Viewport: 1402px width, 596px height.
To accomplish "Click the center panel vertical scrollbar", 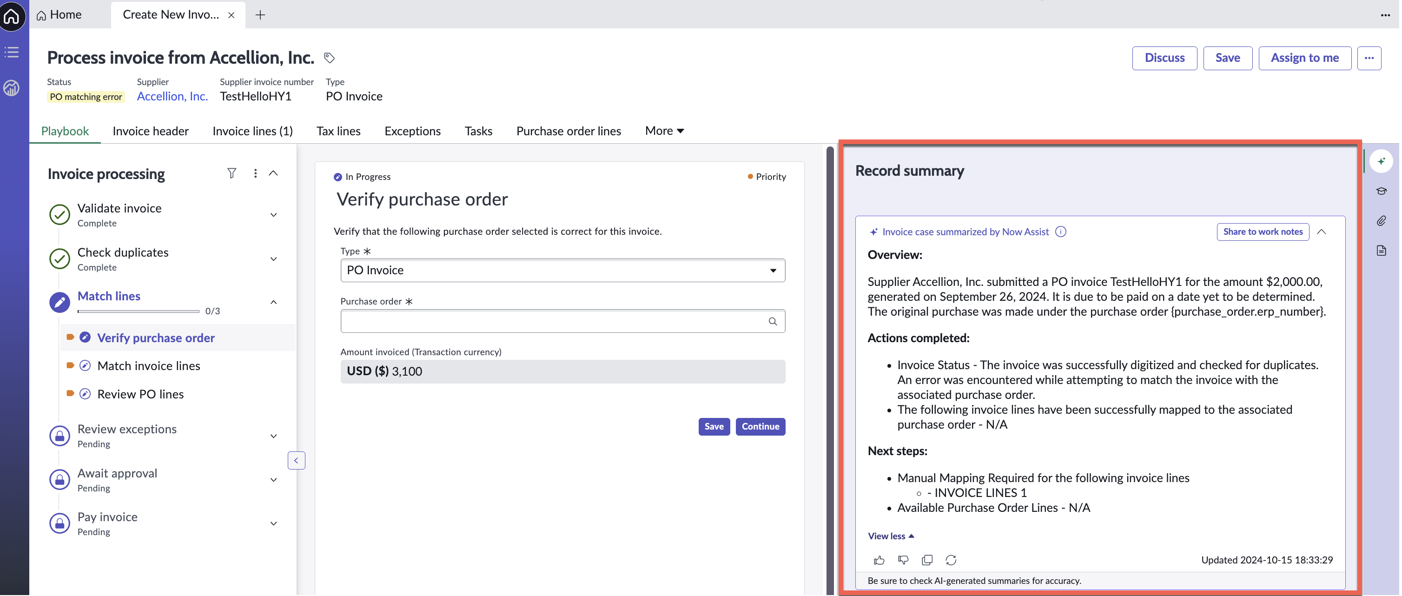I will [x=829, y=370].
